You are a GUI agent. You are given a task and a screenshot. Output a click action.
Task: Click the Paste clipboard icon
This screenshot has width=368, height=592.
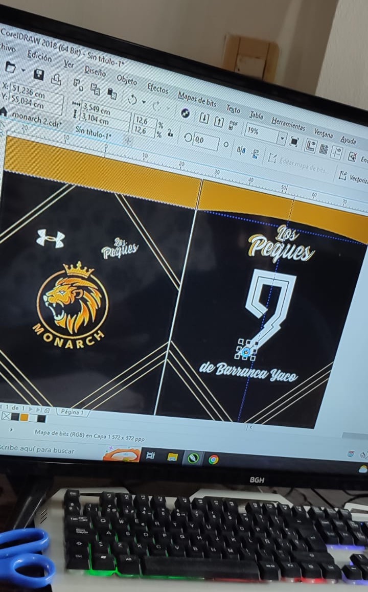point(112,93)
